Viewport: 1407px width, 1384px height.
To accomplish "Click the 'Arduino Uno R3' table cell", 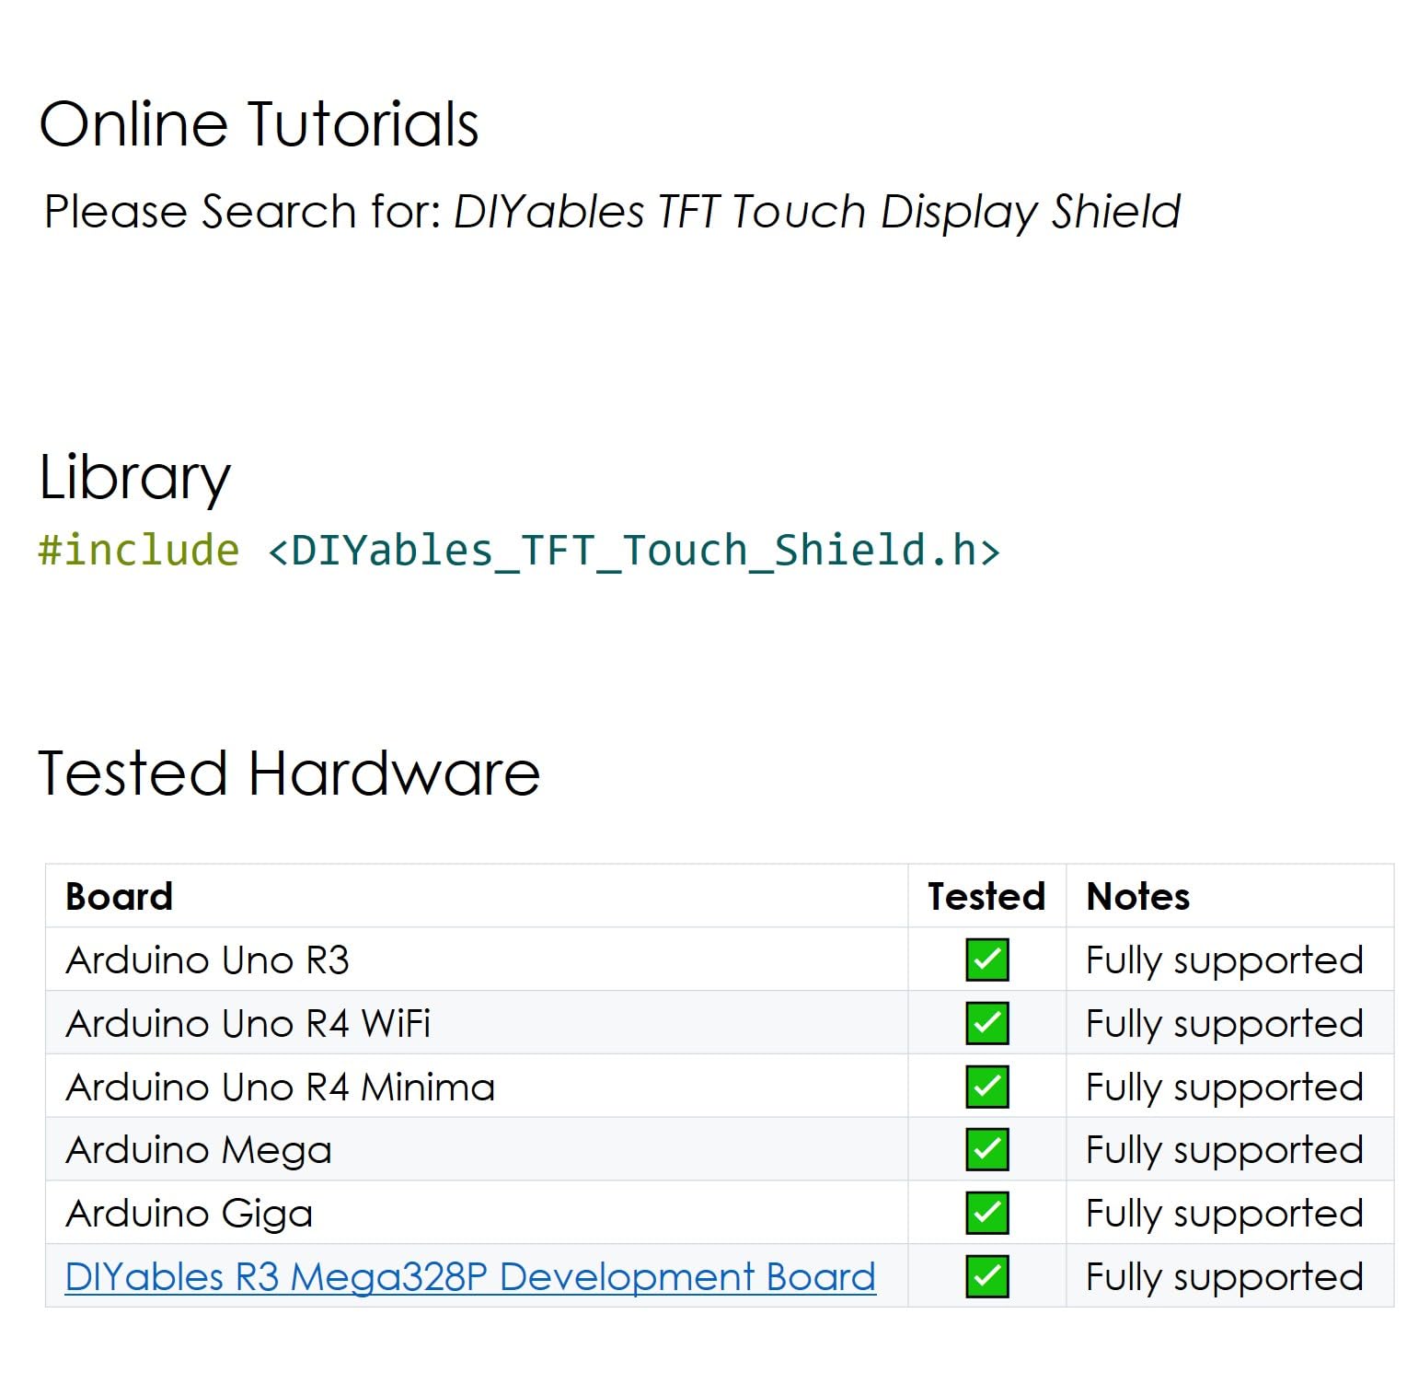I will [477, 959].
